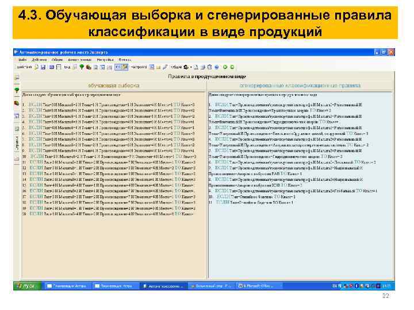Viewport: 414px width, 310px height.
Task: Click the yellow folder toolbar icon
Action: (158, 67)
